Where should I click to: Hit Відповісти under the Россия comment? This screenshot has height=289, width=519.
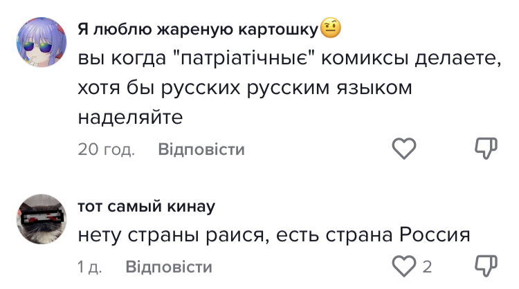coord(169,266)
